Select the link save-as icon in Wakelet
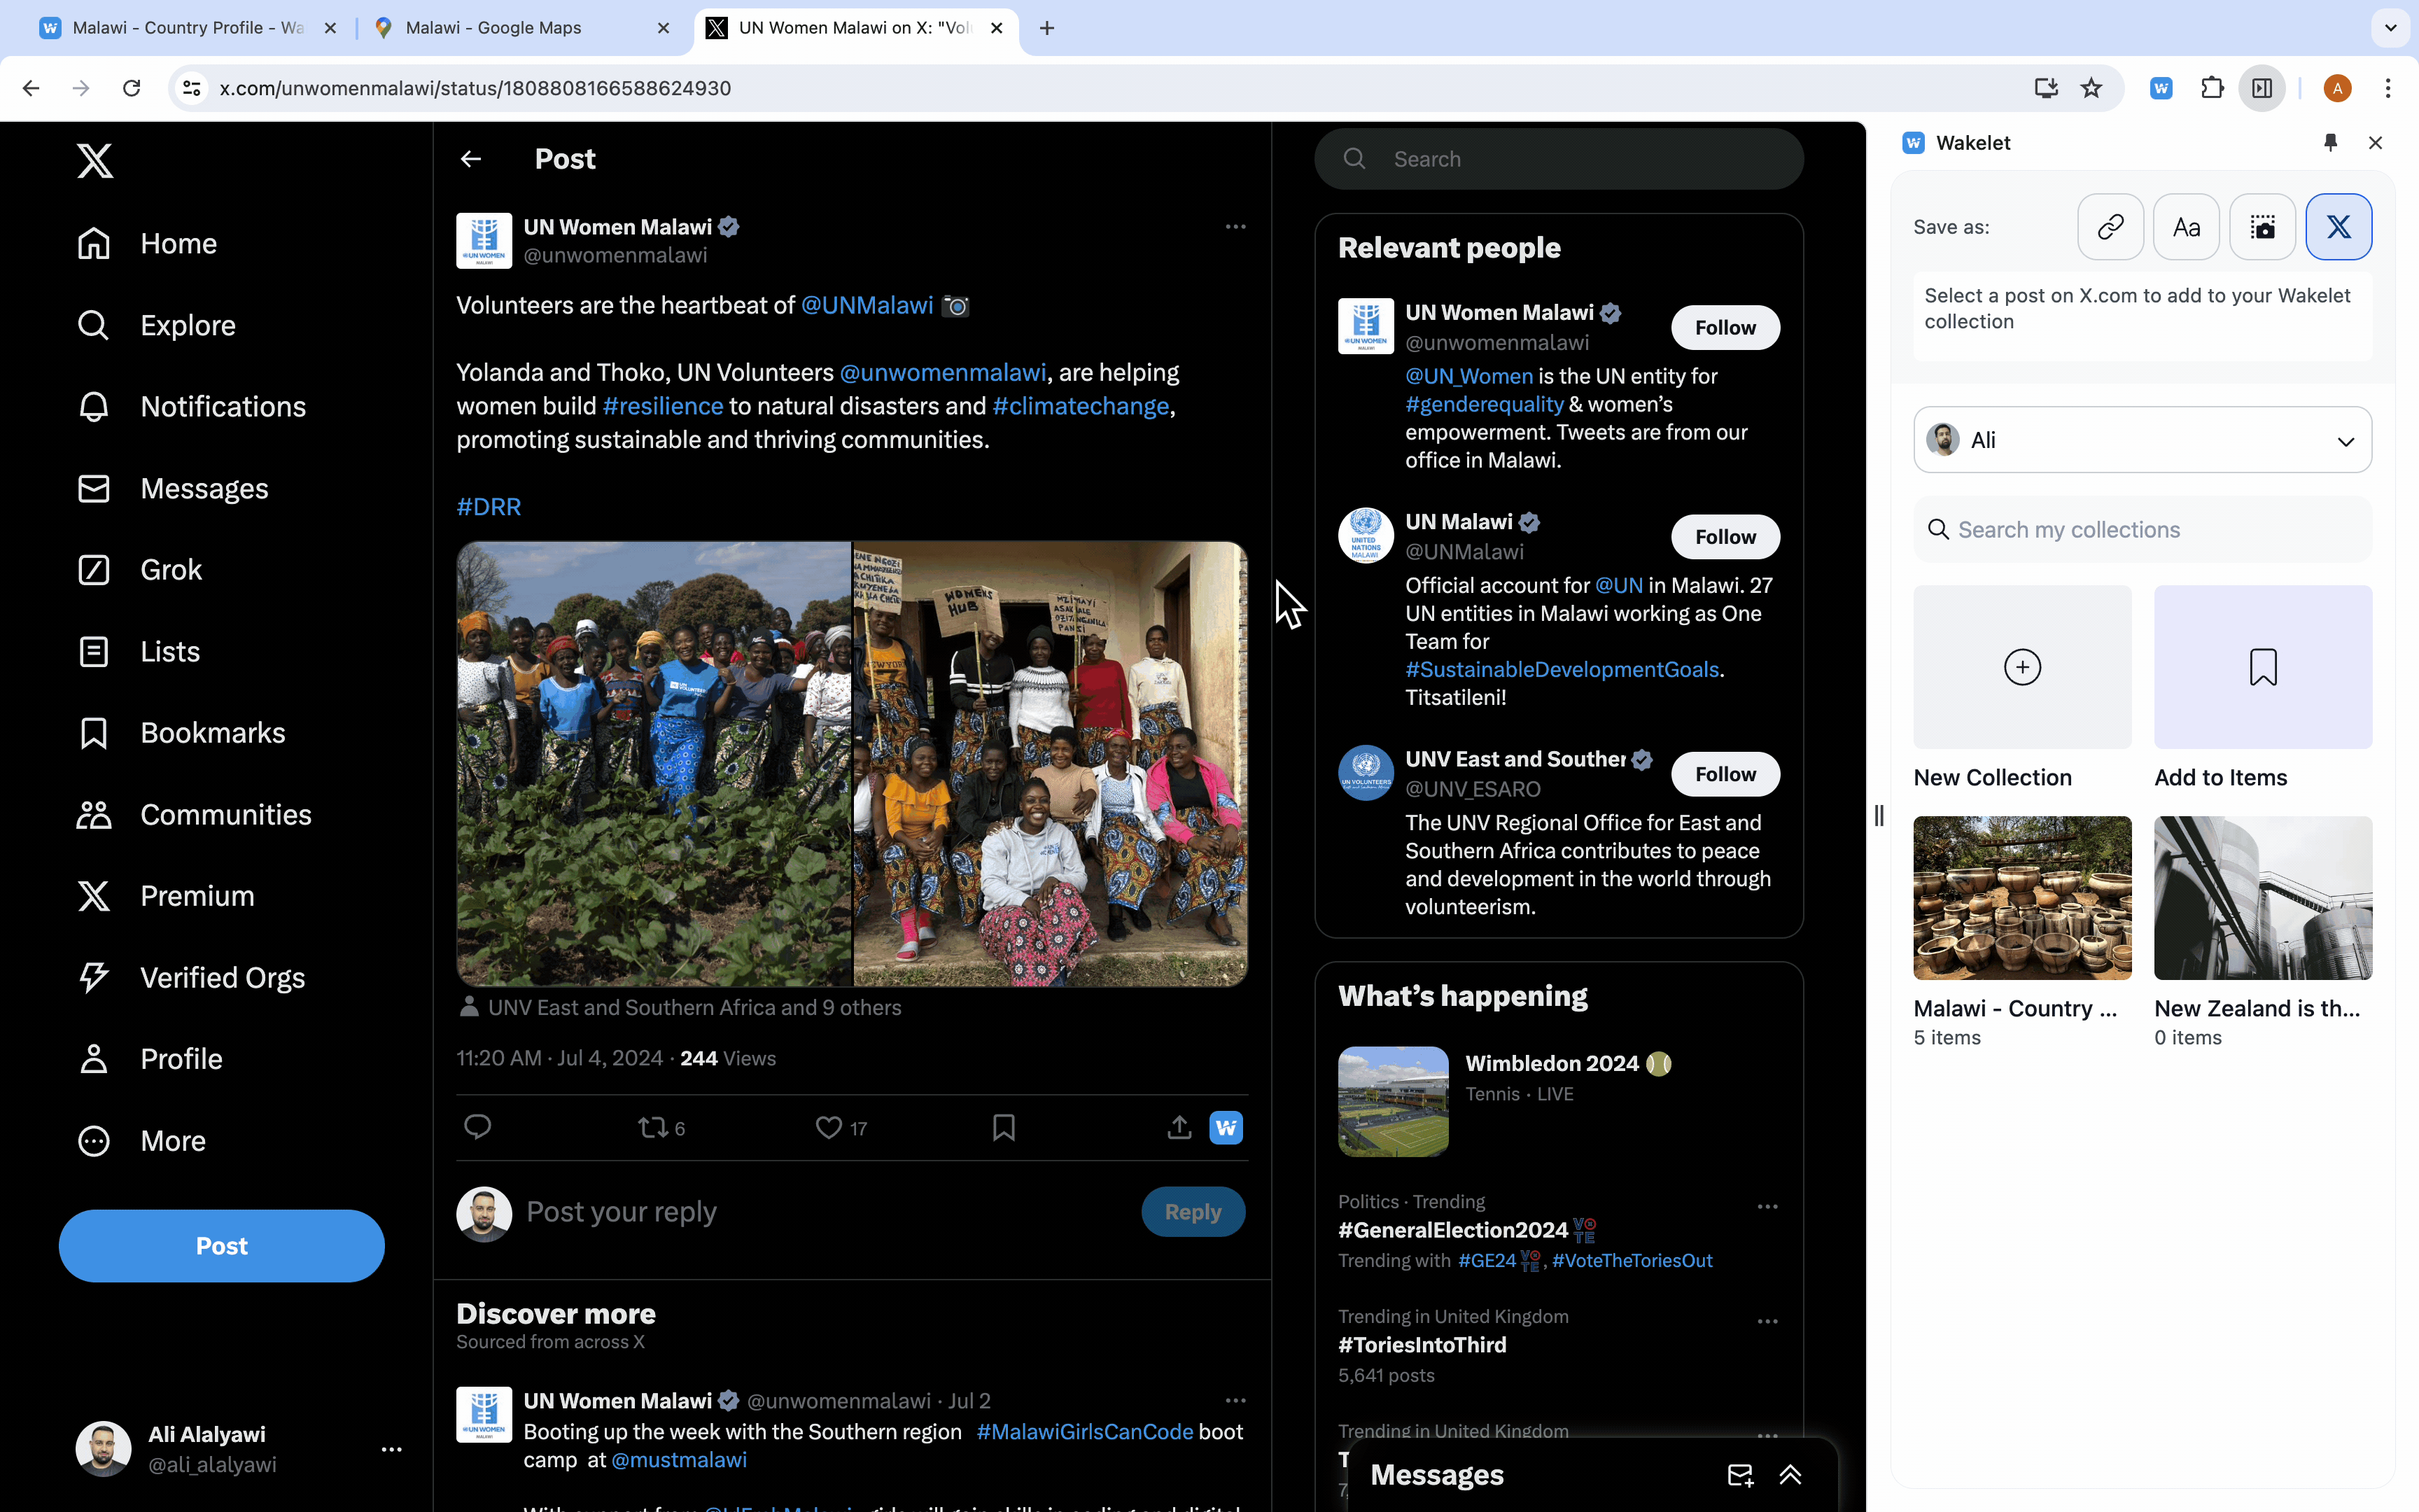Viewport: 2419px width, 1512px height. click(x=2110, y=227)
